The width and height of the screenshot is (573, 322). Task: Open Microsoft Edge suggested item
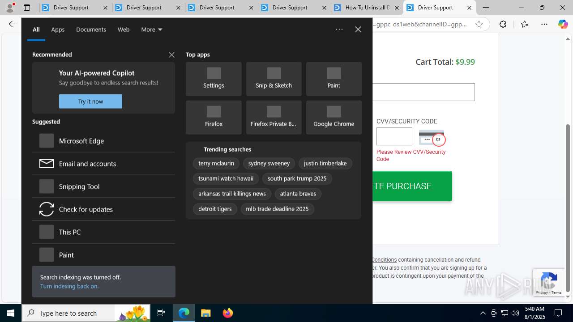[x=103, y=141]
